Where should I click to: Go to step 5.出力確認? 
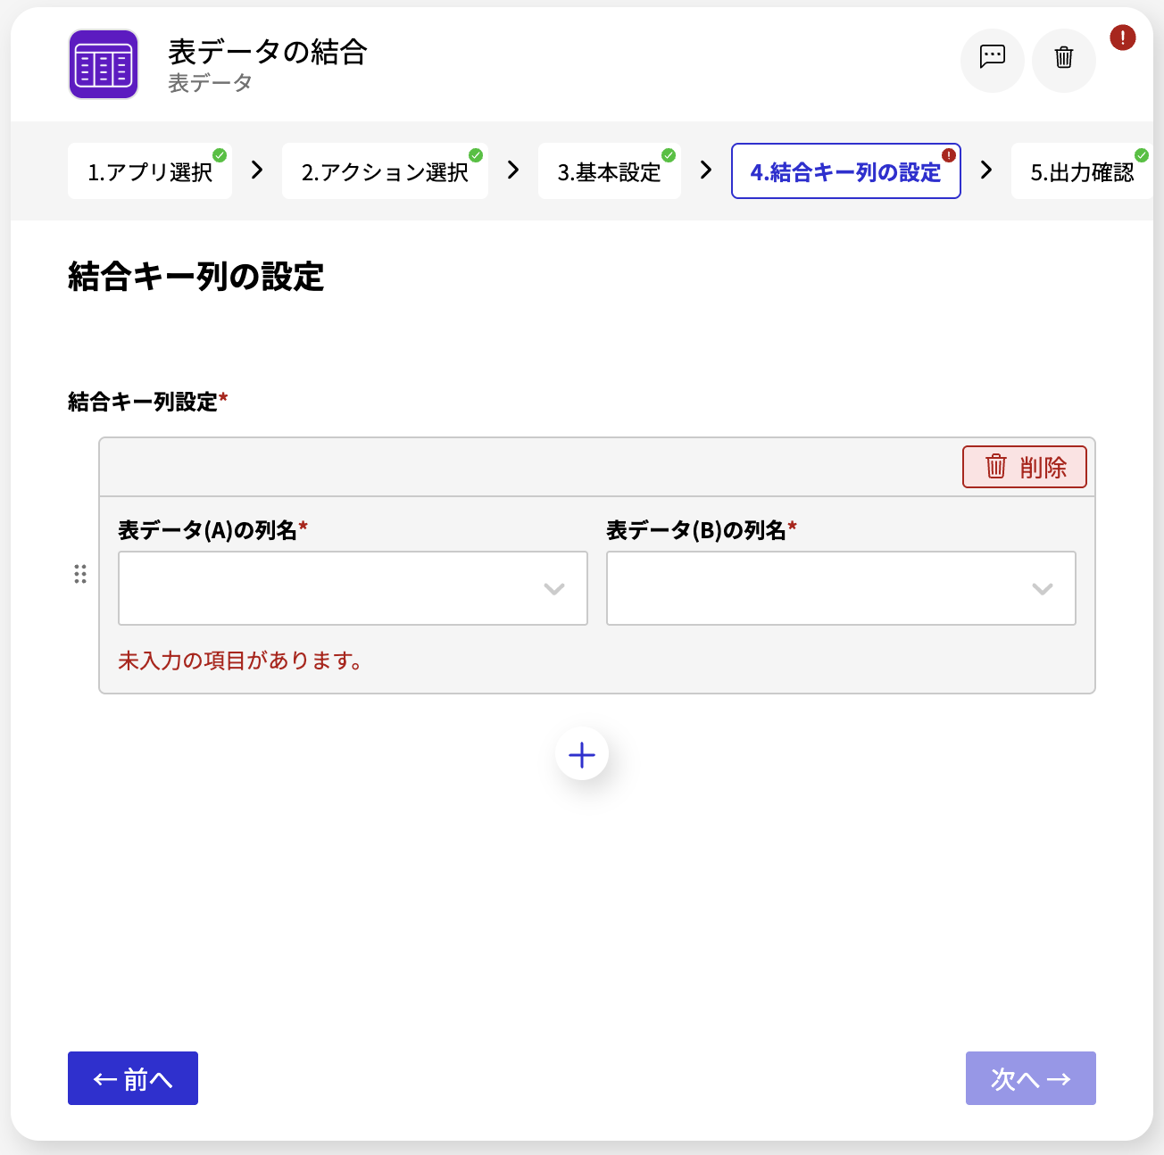tap(1082, 171)
